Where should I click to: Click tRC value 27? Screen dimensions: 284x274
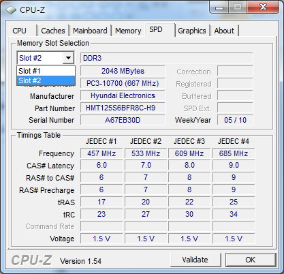click(146, 214)
